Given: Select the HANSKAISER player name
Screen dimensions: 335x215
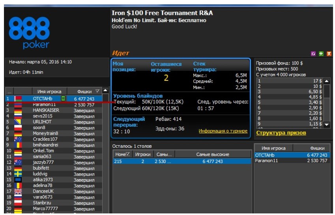Looking at the screenshot, I should click(x=46, y=110).
